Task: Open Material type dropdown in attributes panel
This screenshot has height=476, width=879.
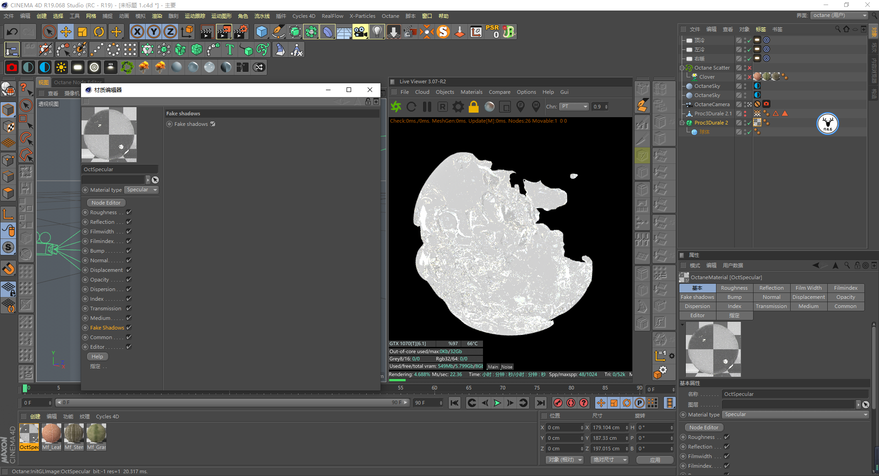Action: 796,414
